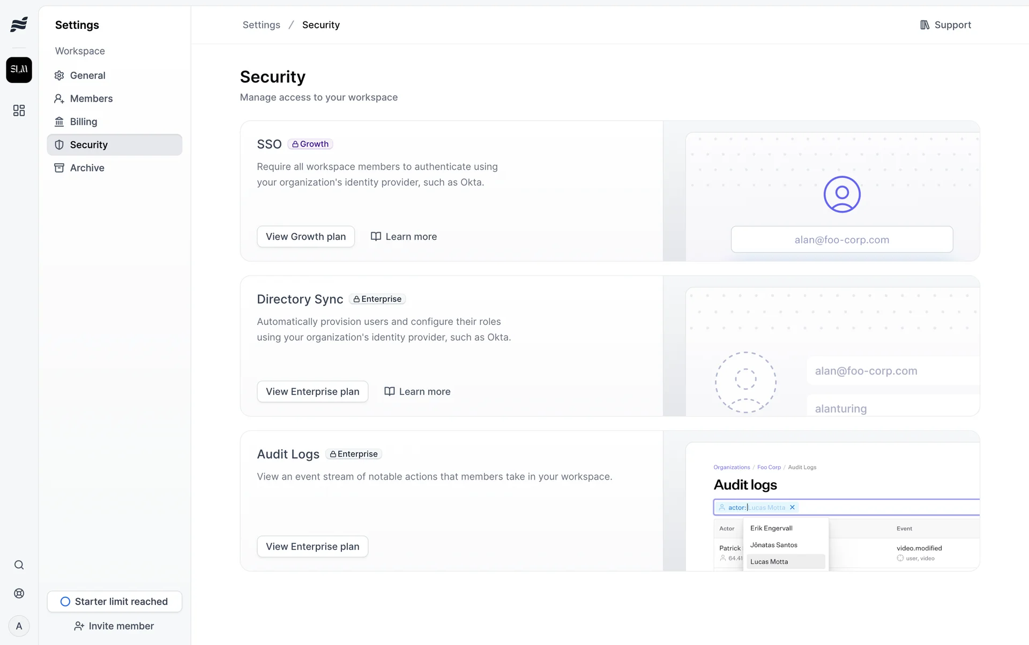Viewport: 1029px width, 645px height.
Task: Open the Members settings page
Action: coord(91,98)
